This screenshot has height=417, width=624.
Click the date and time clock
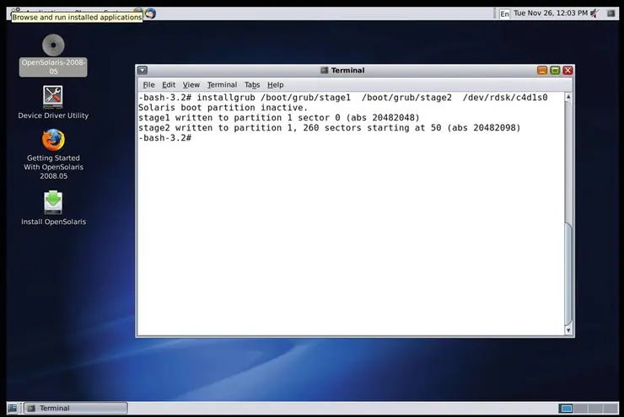tap(550, 13)
